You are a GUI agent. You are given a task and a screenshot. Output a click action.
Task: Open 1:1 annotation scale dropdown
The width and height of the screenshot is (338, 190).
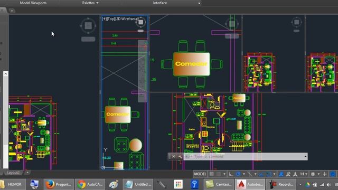[304, 174]
